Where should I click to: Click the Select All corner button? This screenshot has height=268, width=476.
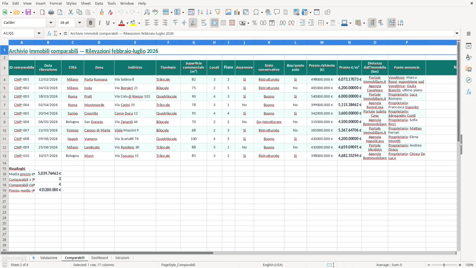click(x=4, y=42)
